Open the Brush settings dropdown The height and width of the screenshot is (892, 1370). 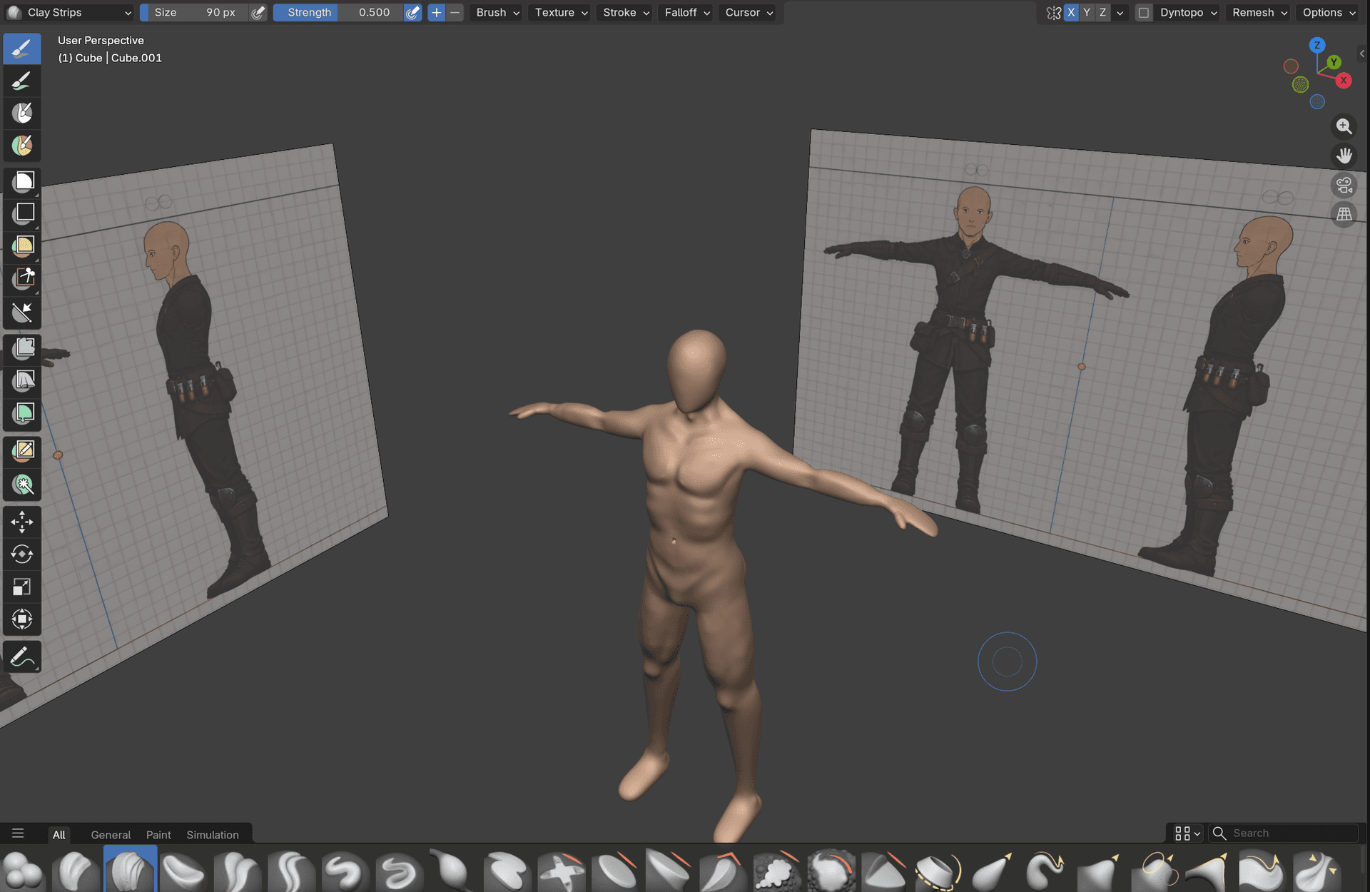coord(497,12)
